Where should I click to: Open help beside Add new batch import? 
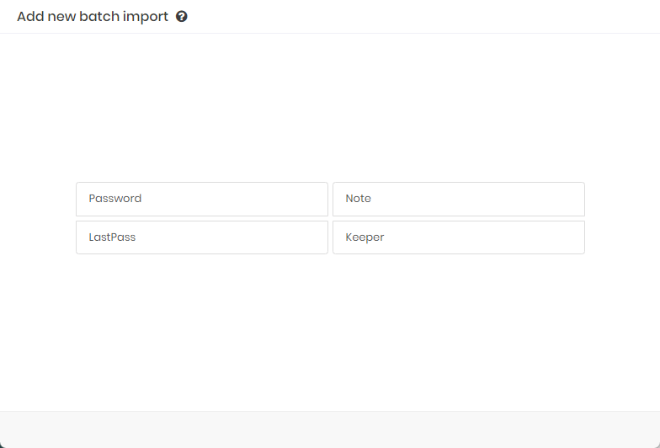[182, 17]
